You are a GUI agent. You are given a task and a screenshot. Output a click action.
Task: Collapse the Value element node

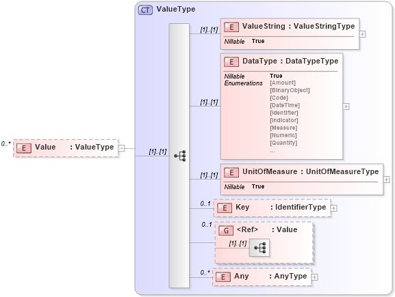[121, 148]
